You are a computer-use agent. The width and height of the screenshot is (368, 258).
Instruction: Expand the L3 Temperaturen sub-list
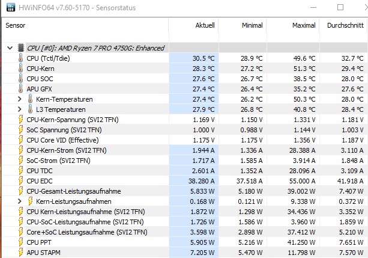coord(20,109)
